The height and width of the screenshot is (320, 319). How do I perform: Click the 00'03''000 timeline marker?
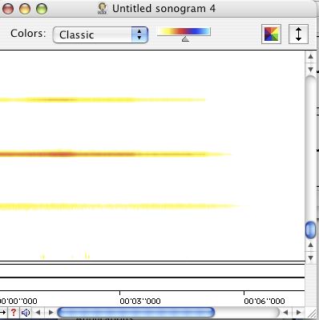pyautogui.click(x=140, y=301)
